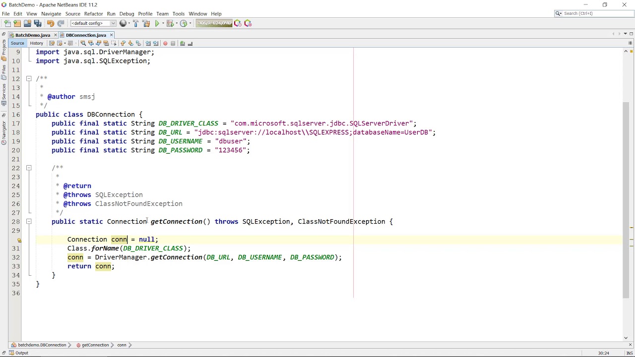Profile the project with the clock icon
This screenshot has width=635, height=357.
click(x=184, y=23)
